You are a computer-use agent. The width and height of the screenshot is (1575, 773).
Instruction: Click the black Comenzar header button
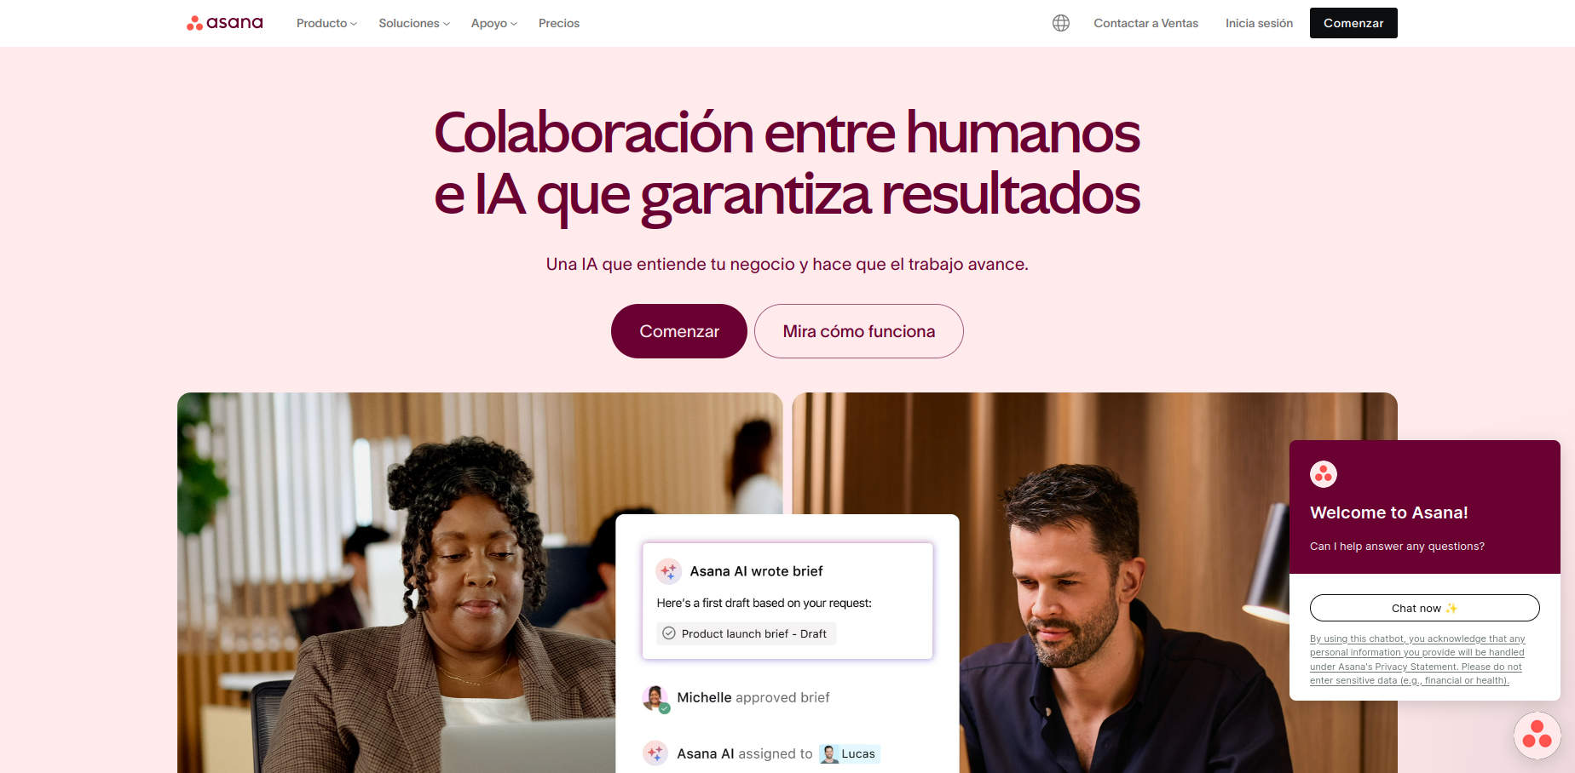point(1353,23)
